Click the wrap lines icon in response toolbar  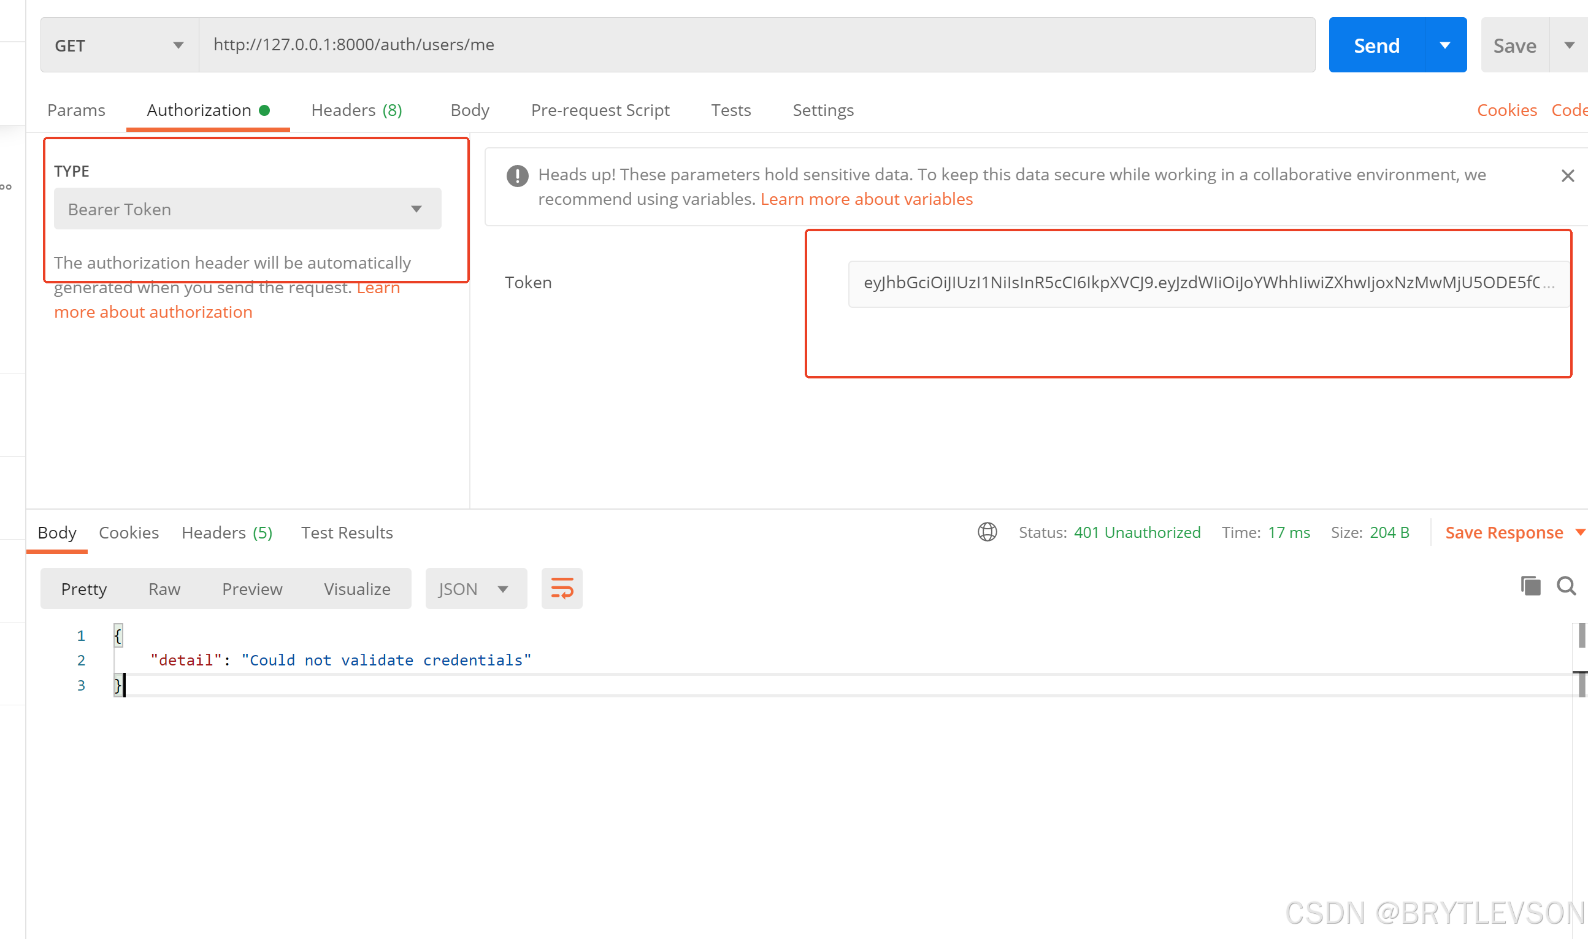point(561,588)
